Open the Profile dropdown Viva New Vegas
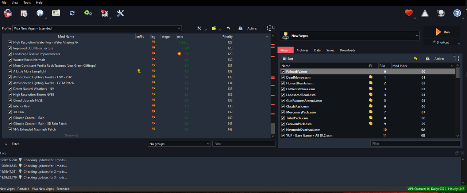The image size is (467, 193). (x=97, y=28)
